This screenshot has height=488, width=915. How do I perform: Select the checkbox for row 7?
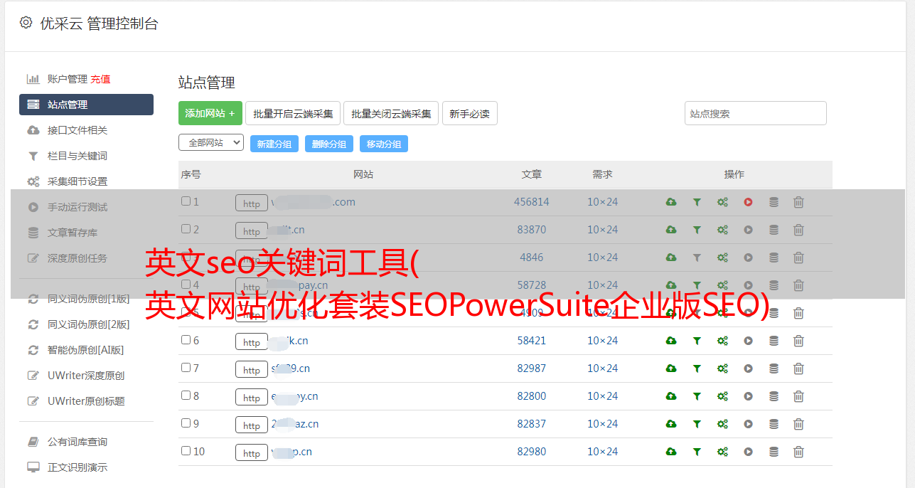[x=186, y=368]
